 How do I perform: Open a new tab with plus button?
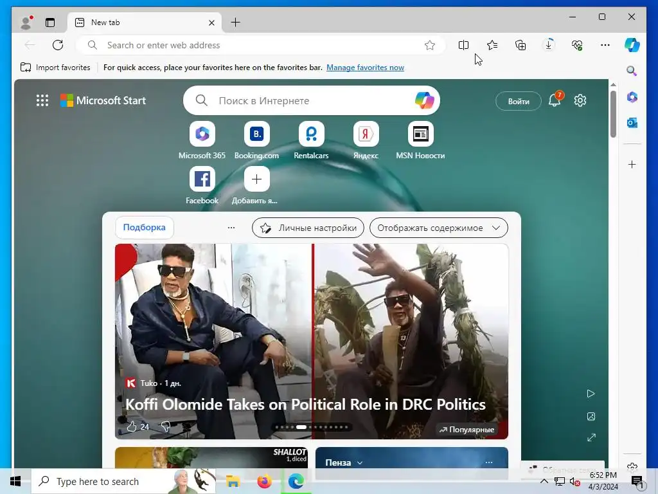pyautogui.click(x=235, y=23)
